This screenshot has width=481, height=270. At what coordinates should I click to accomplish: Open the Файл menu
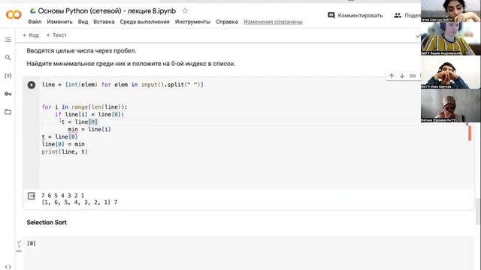[35, 22]
